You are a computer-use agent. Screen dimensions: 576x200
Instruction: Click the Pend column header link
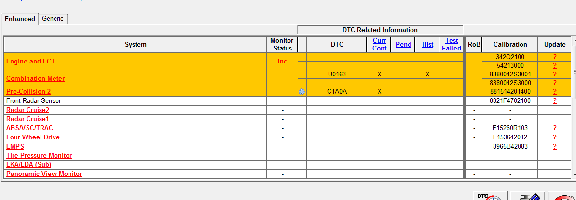[x=403, y=44]
